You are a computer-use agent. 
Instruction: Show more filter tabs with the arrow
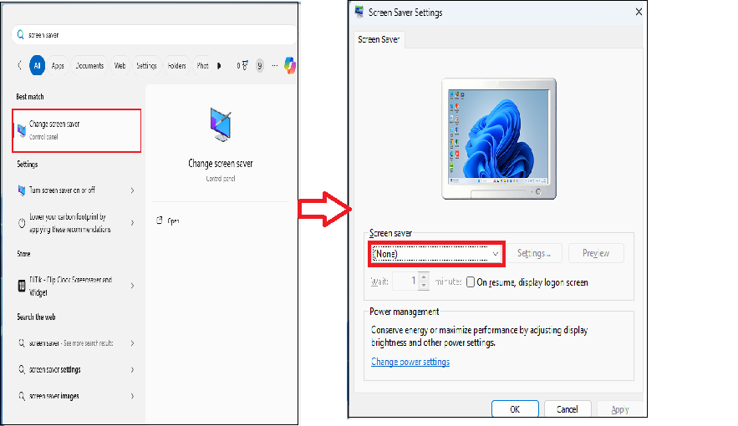[x=219, y=66]
